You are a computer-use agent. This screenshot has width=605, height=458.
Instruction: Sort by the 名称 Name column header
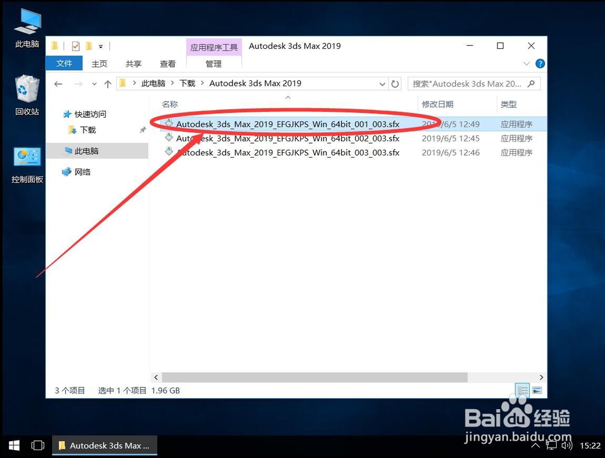coord(170,105)
